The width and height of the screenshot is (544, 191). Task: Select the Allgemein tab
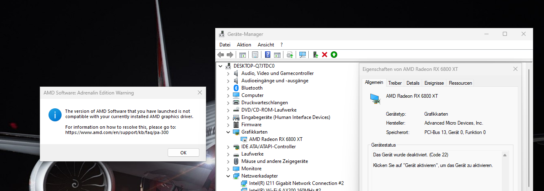[x=374, y=82]
